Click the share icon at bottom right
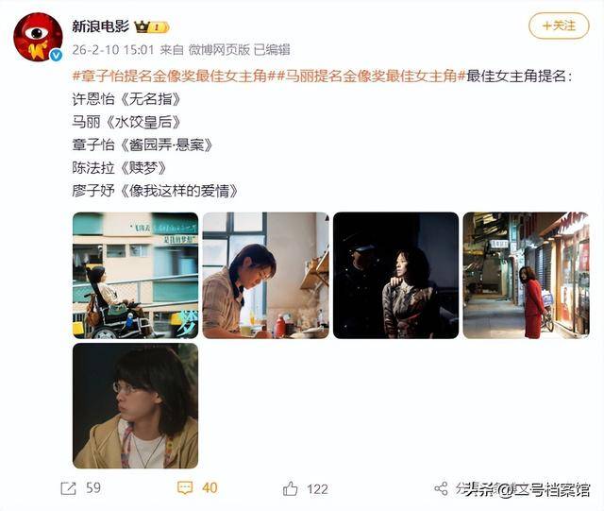This screenshot has width=604, height=511. click(x=441, y=489)
